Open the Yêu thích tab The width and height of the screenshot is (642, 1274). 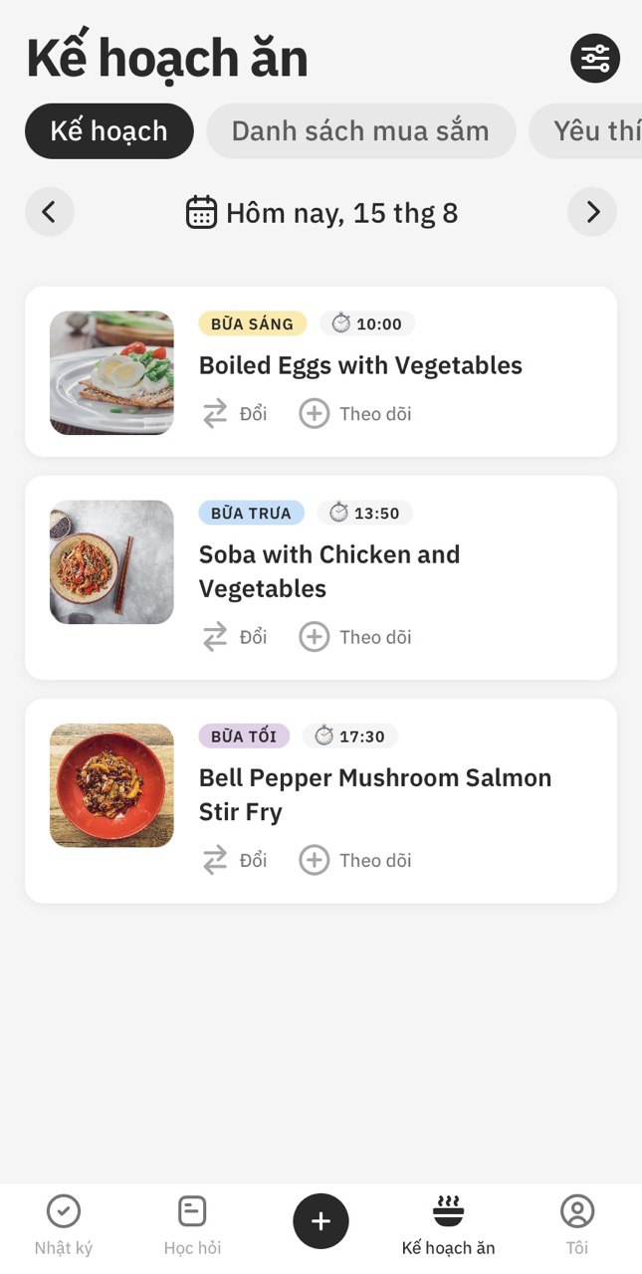pyautogui.click(x=585, y=131)
